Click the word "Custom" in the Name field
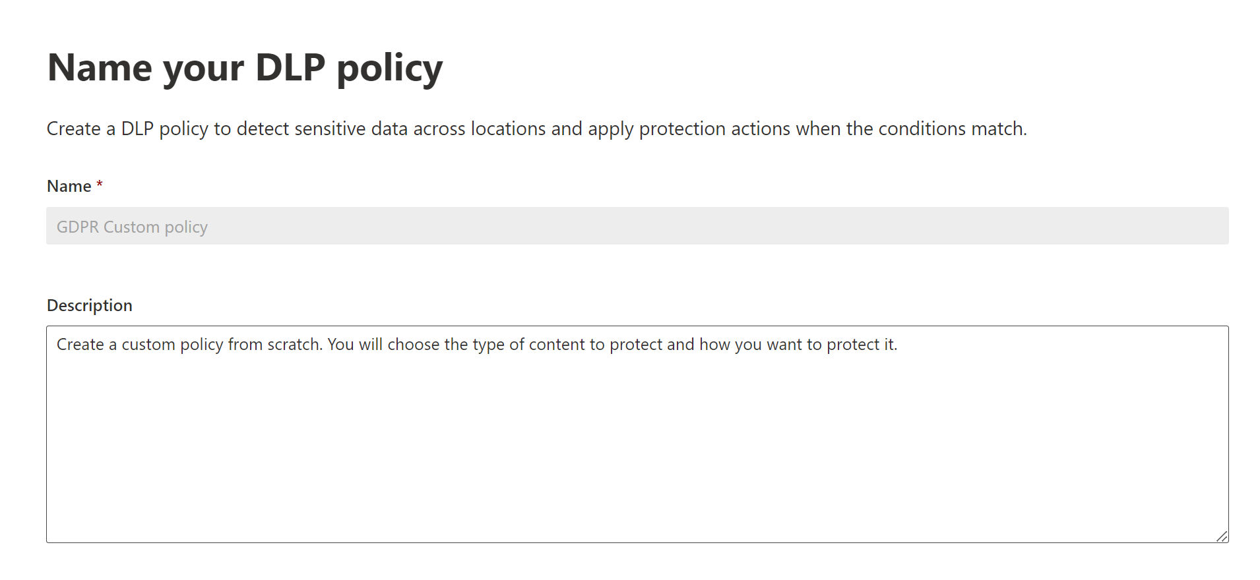Image resolution: width=1260 pixels, height=580 pixels. pyautogui.click(x=131, y=227)
